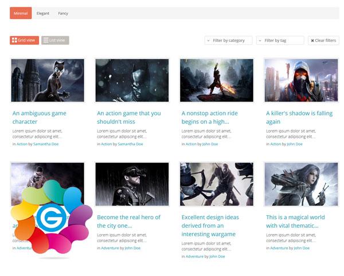Click Samantha Doe under ambiguous game character

[46, 144]
